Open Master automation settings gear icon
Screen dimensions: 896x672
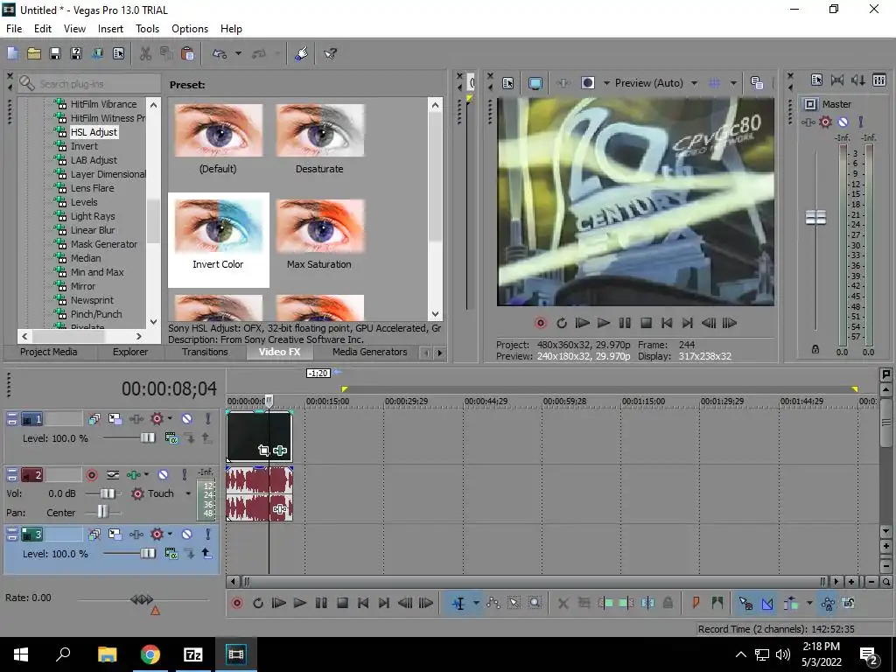(825, 122)
